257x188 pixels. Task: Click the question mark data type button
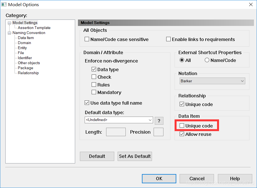tap(159, 121)
